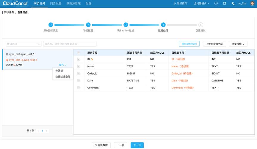Expand the 批量操作 dropdown

coord(238,44)
